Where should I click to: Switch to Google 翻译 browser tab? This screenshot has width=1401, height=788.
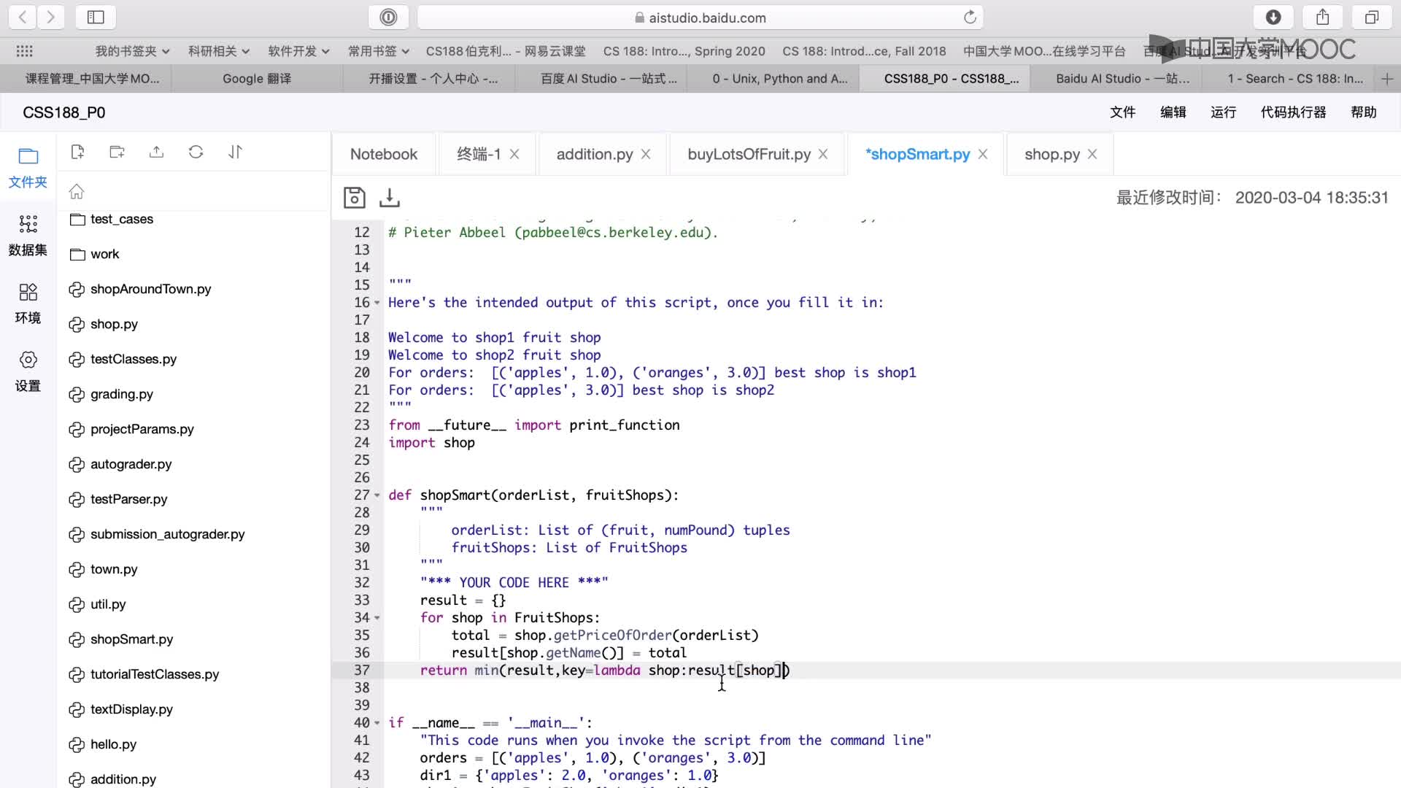pos(257,78)
